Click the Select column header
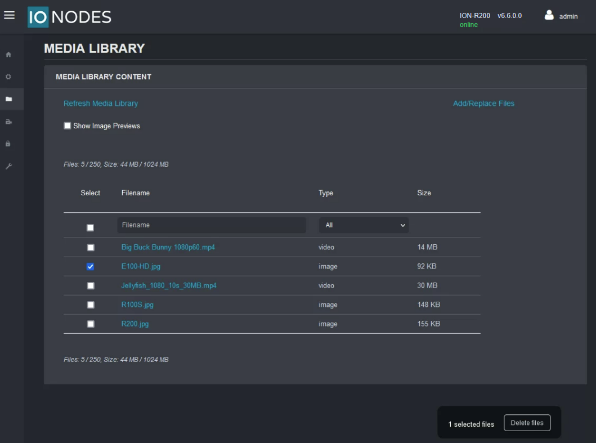Image resolution: width=596 pixels, height=443 pixels. pos(90,193)
